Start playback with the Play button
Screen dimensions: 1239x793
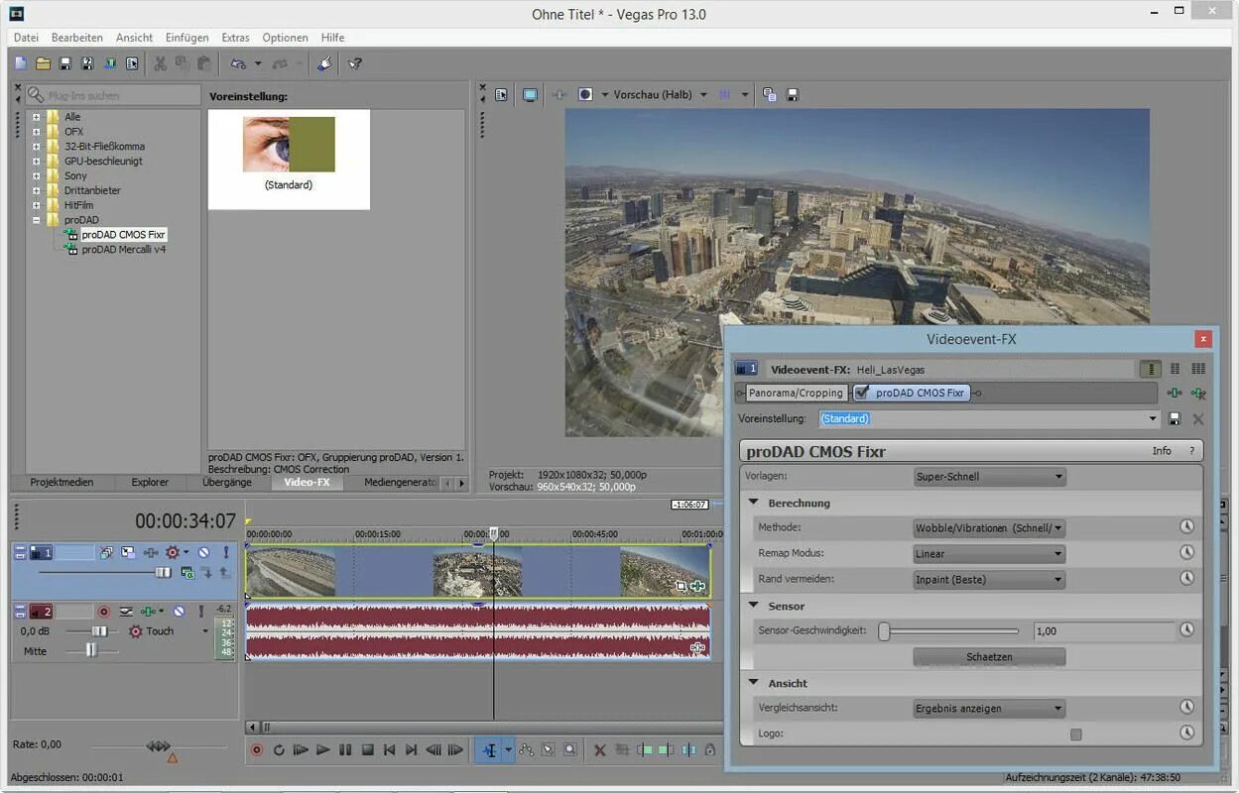tap(323, 750)
